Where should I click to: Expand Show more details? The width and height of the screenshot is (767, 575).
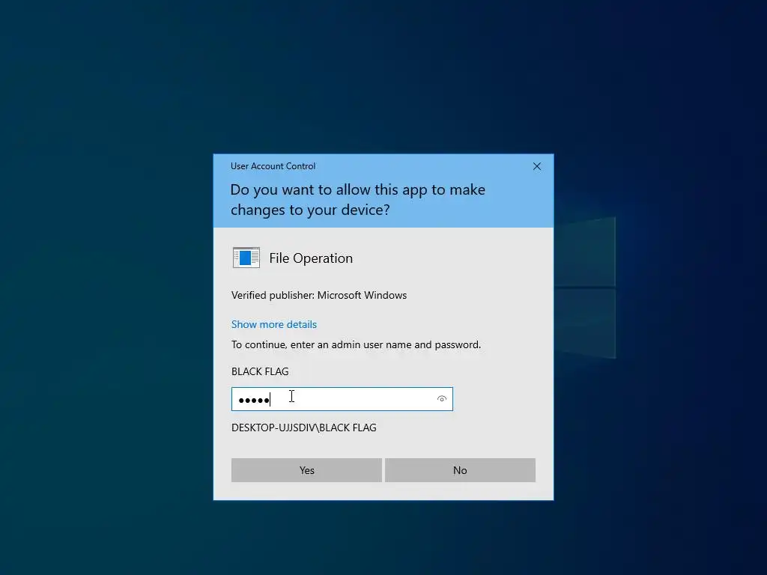click(x=274, y=324)
